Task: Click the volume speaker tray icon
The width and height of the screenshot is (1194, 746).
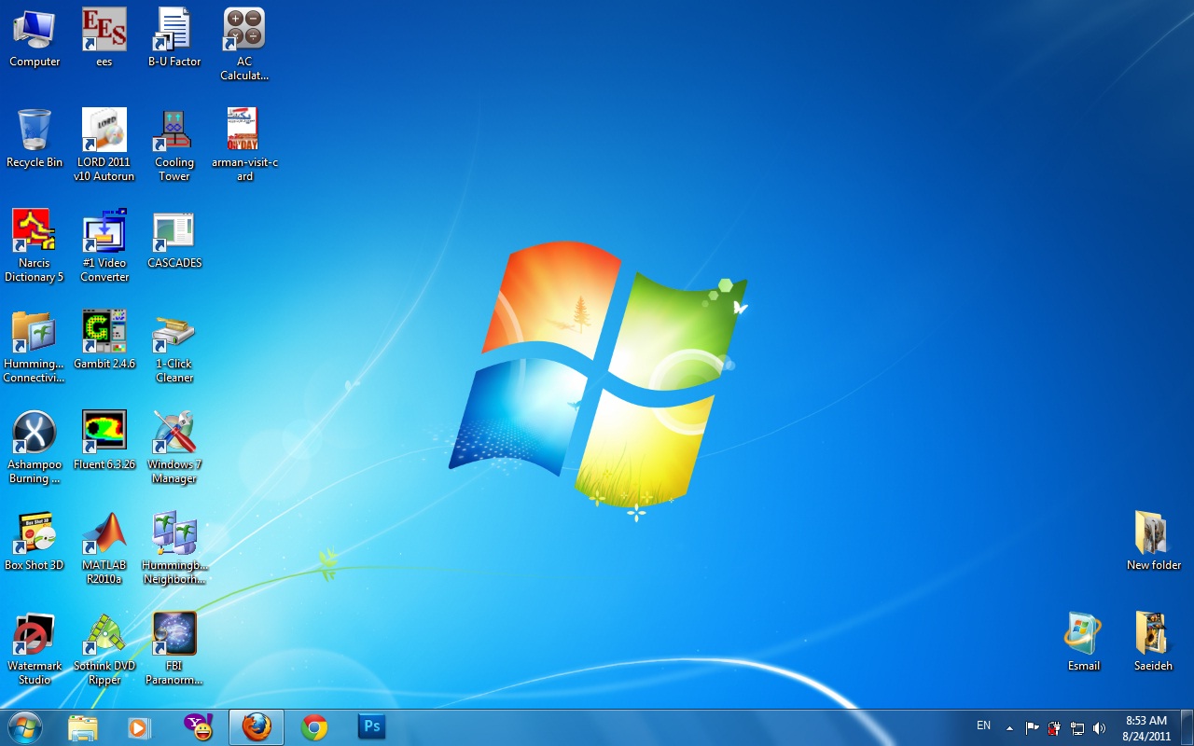Action: 1100,728
